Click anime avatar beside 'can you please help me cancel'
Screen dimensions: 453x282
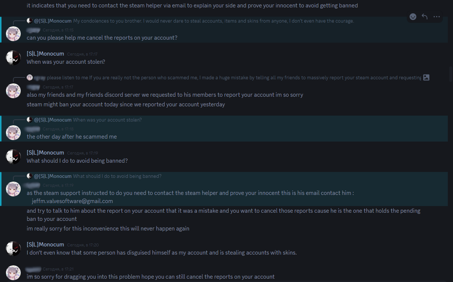click(x=13, y=34)
